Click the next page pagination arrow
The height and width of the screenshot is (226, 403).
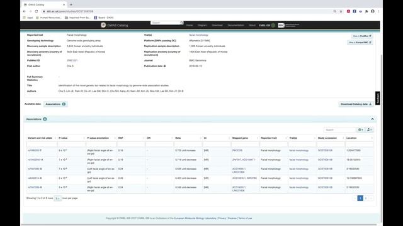point(371,198)
